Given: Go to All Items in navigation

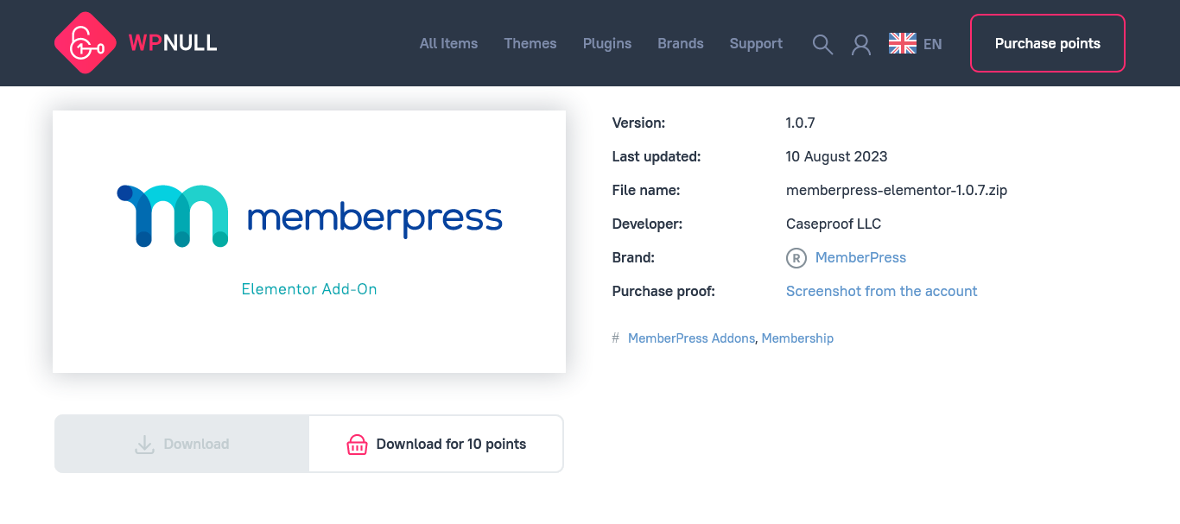Looking at the screenshot, I should (x=448, y=44).
